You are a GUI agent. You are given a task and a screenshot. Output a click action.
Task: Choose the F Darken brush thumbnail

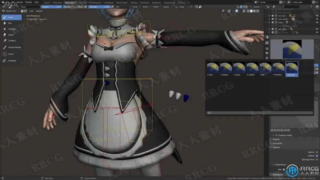click(226, 69)
